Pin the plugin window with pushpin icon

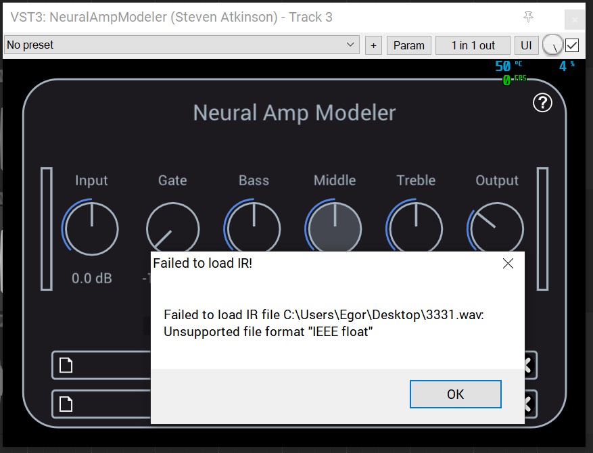coord(528,17)
